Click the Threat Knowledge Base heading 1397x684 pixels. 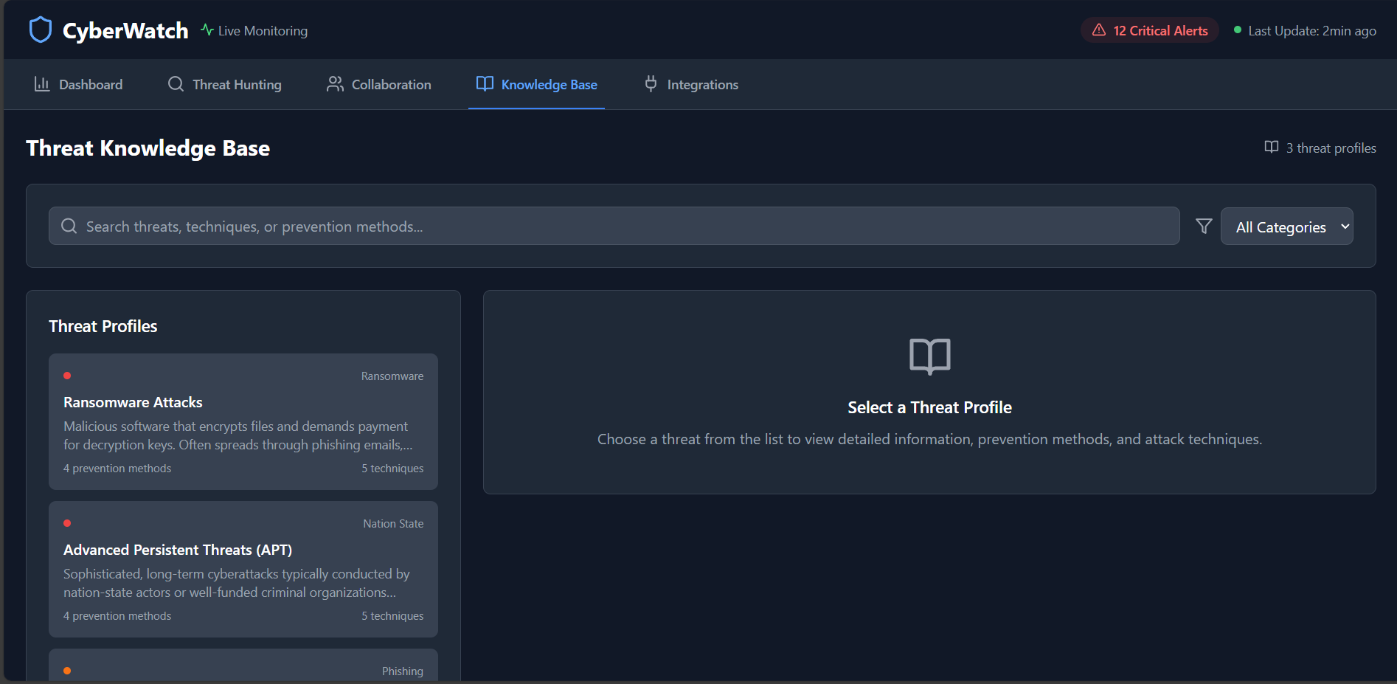tap(148, 148)
